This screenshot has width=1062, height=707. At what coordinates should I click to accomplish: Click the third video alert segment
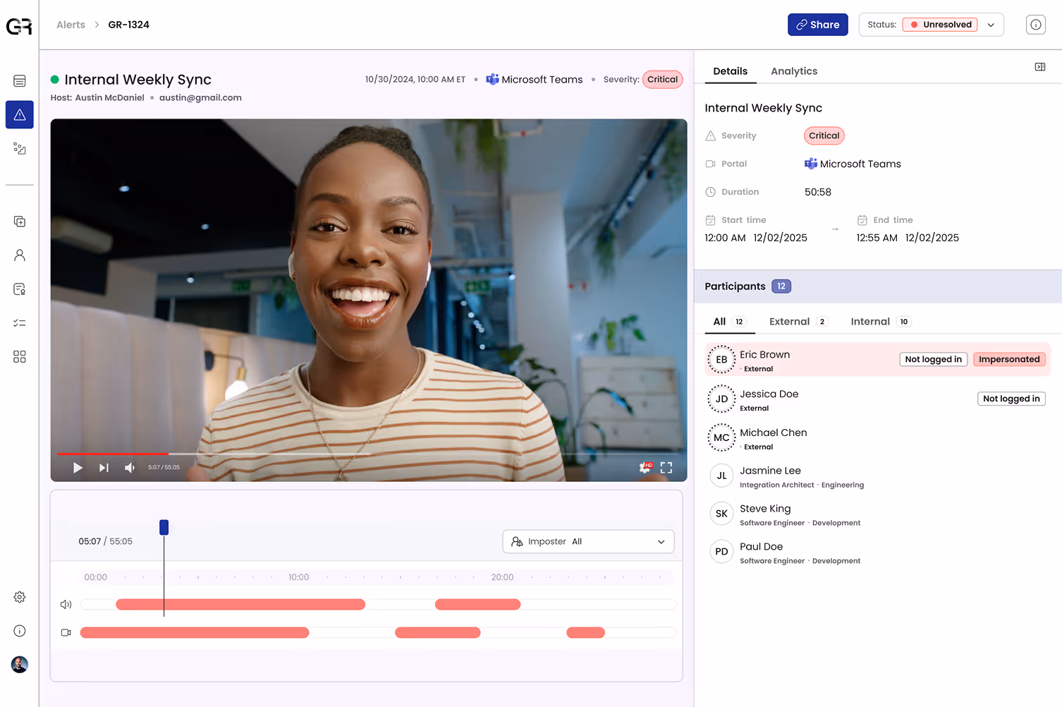tap(585, 633)
